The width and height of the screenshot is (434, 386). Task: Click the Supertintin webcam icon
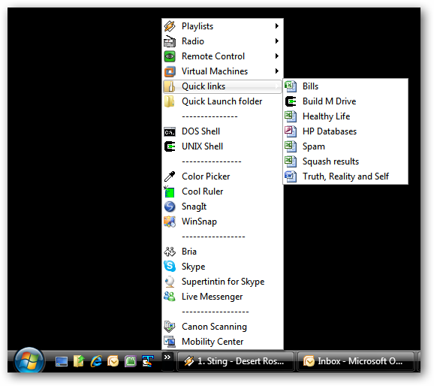point(170,282)
